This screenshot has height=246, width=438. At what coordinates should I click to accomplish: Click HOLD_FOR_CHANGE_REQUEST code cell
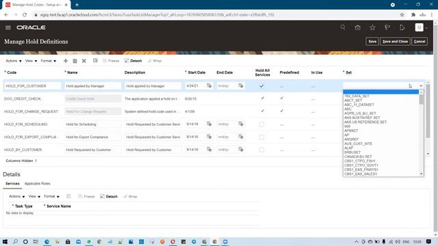coord(31,111)
